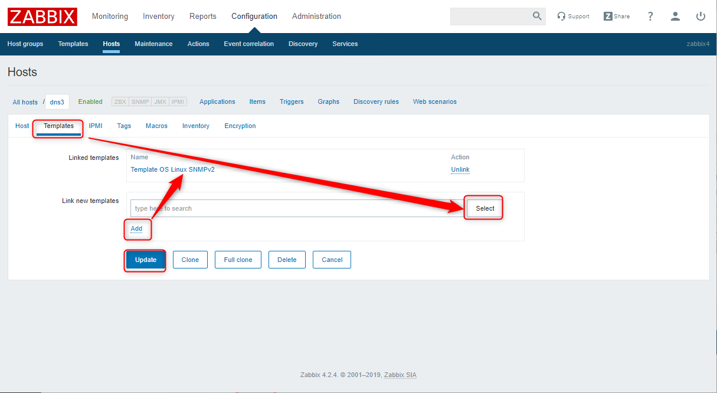The image size is (717, 393).
Task: Switch to the Tags tab
Action: pos(124,126)
